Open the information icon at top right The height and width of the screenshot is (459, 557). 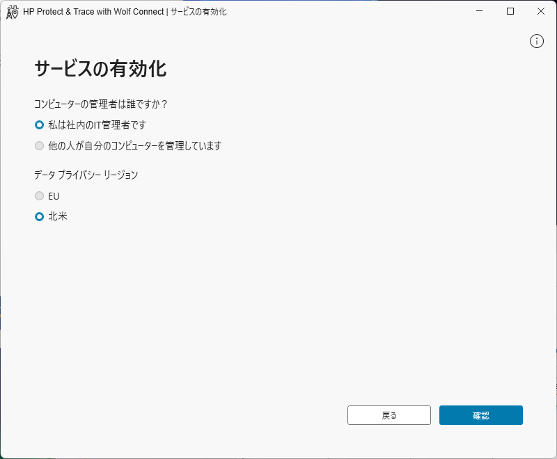[x=536, y=41]
